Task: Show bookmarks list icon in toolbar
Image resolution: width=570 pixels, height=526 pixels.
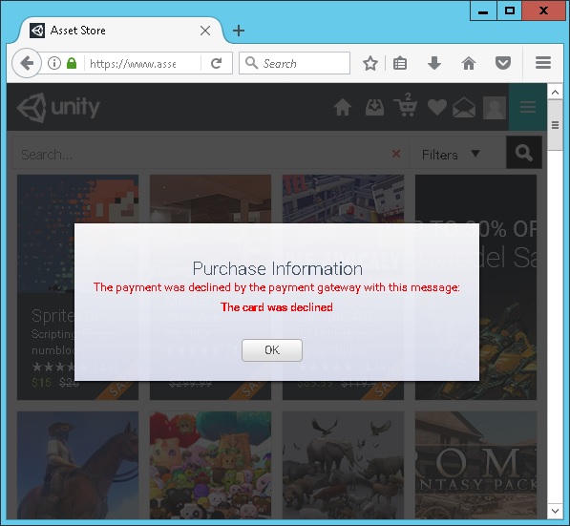Action: coord(400,63)
